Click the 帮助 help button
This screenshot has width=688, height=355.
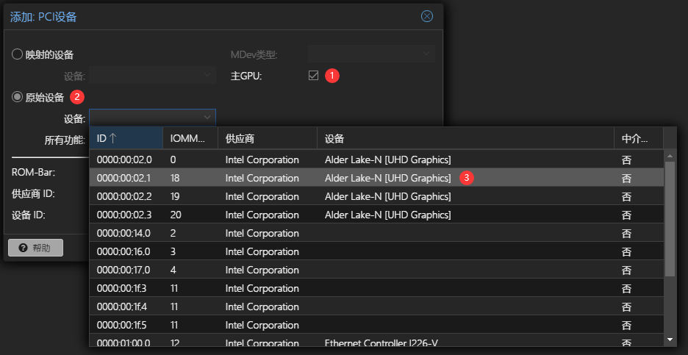pos(35,248)
